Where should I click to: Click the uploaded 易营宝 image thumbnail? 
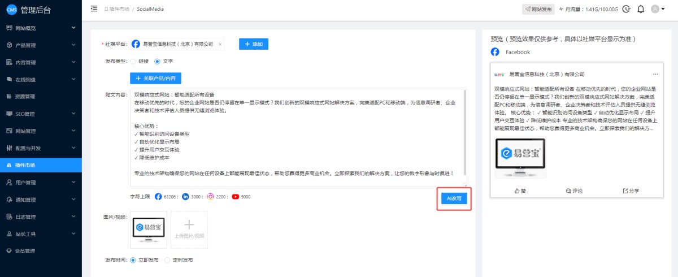click(x=149, y=230)
